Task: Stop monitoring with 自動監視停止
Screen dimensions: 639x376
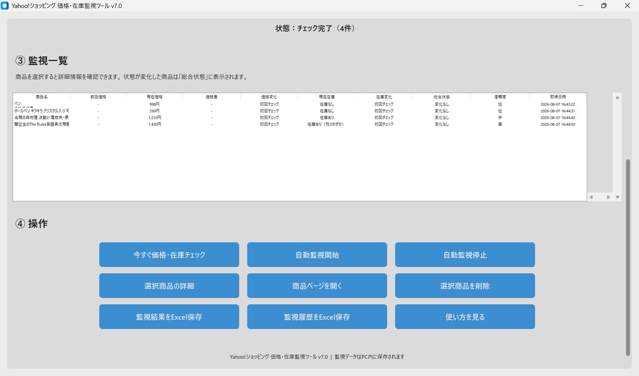Action: pyautogui.click(x=465, y=255)
